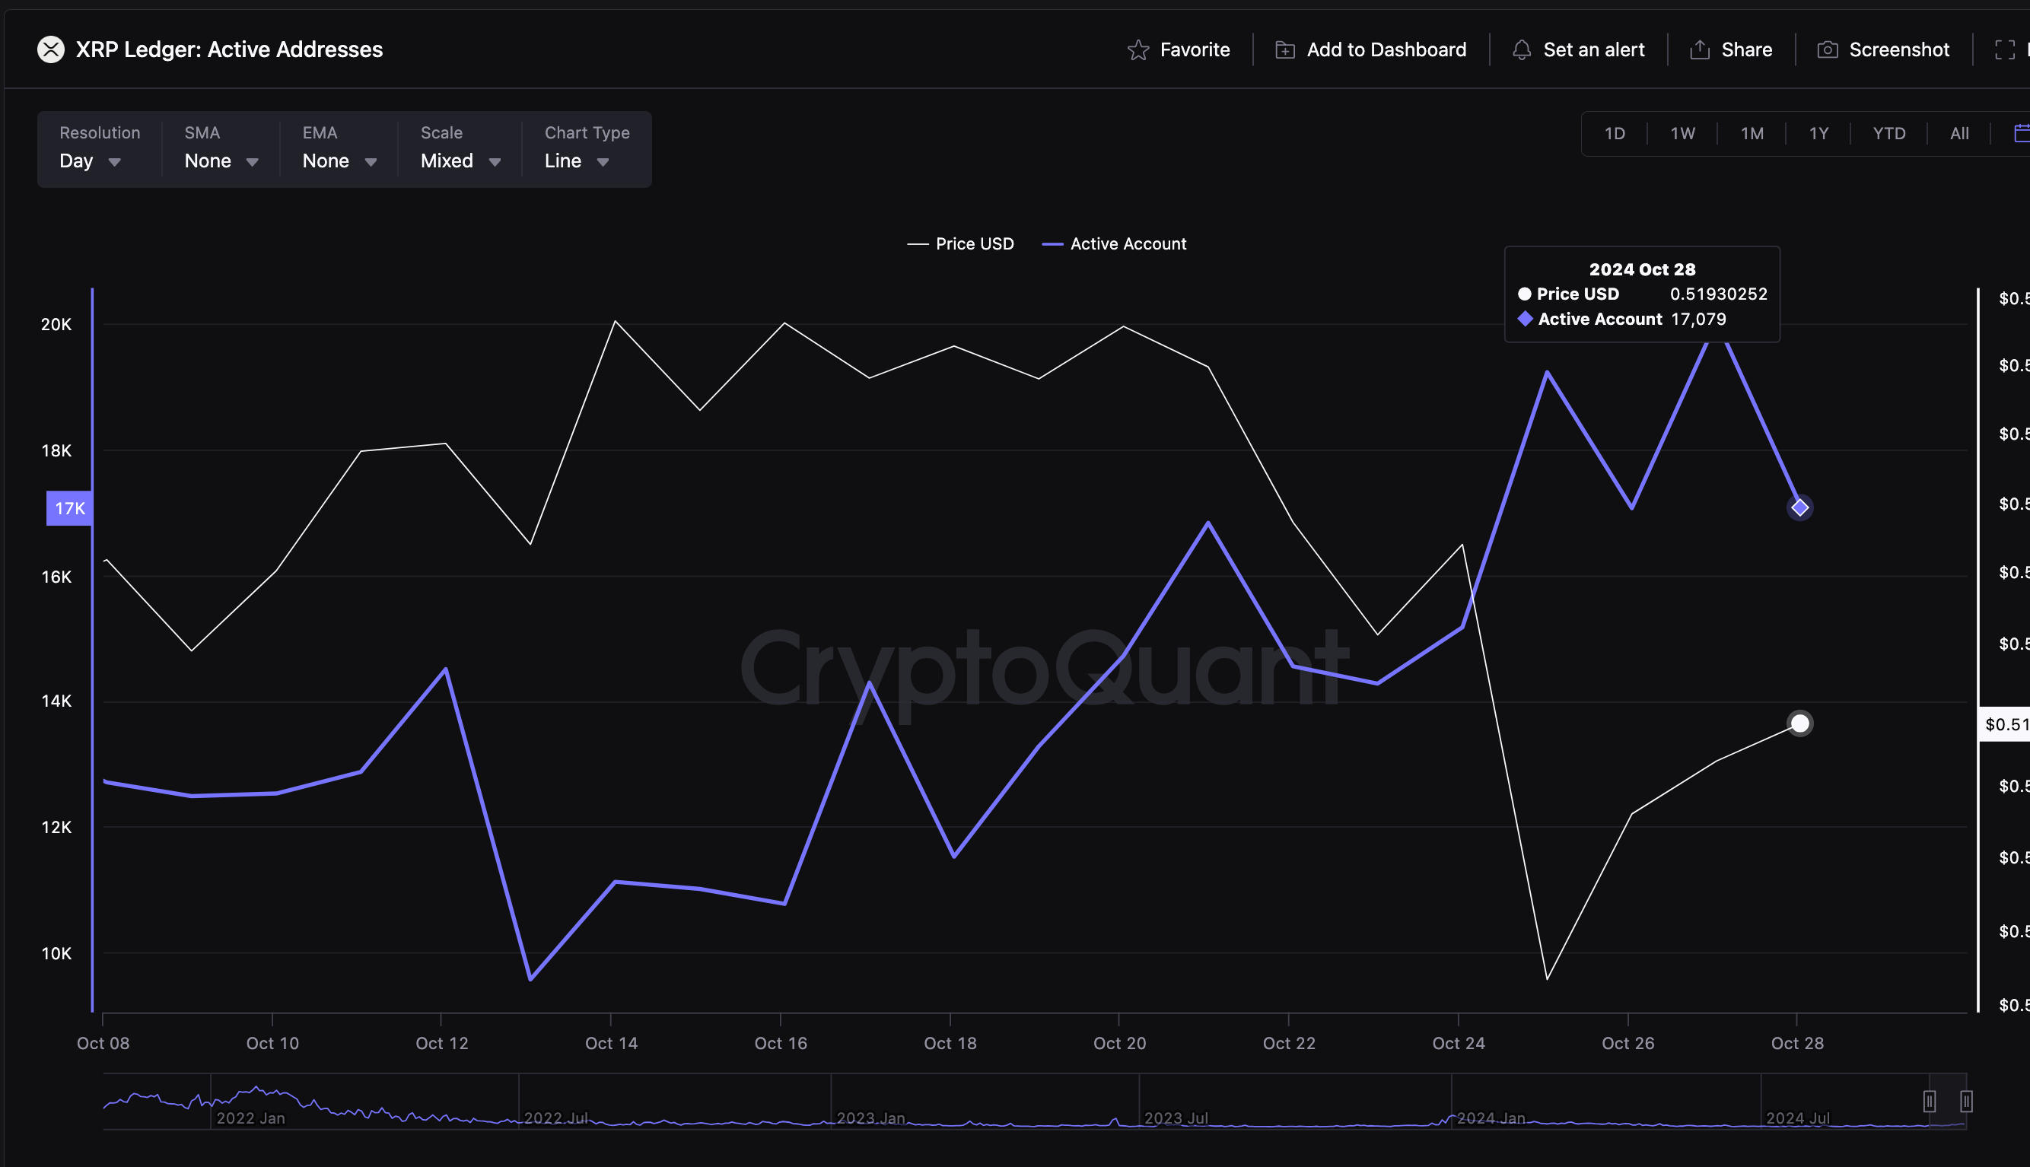Viewport: 2030px width, 1167px height.
Task: Click the Oct 14 axis label
Action: 611,1043
